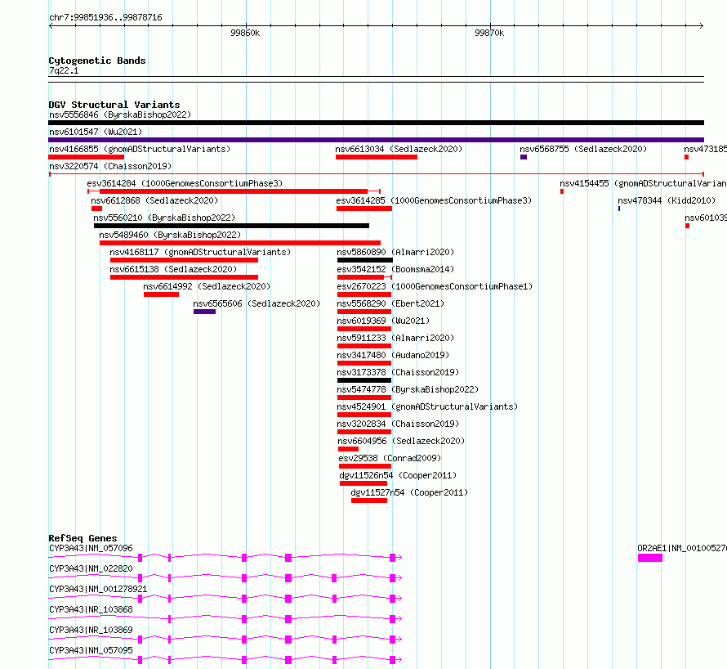Click CYP3A43|NM_057095 transcript label
Viewport: 727px width, 669px height.
pyautogui.click(x=91, y=650)
